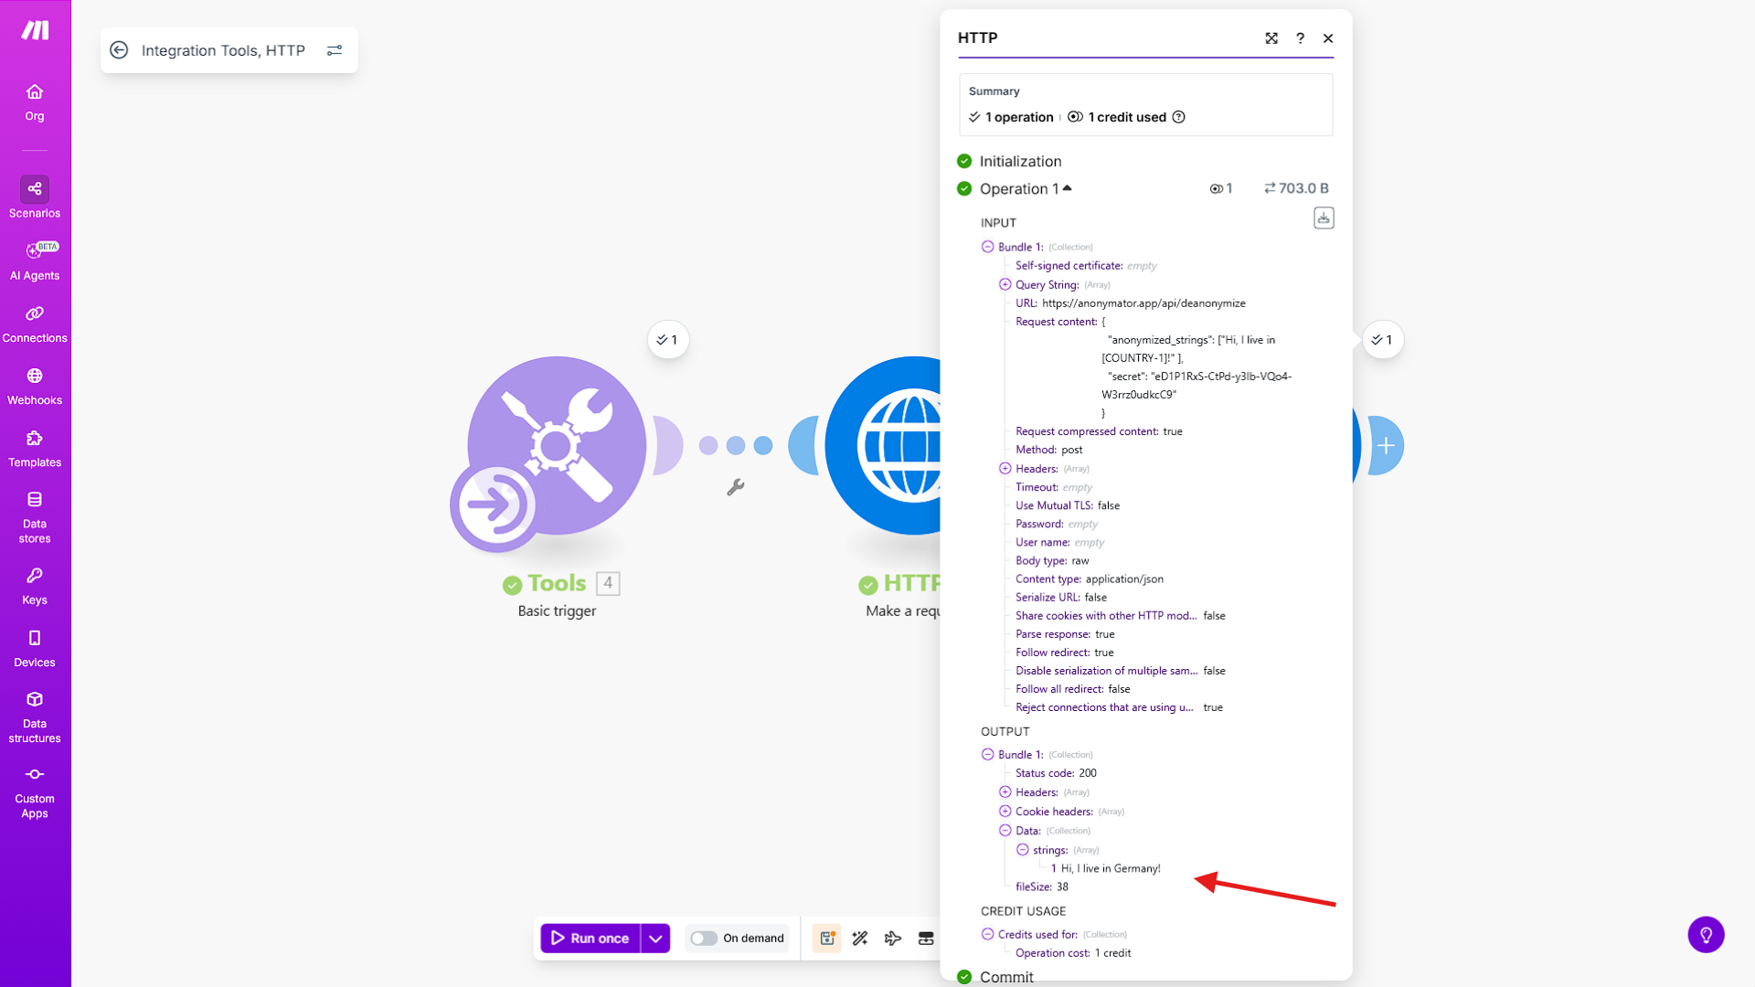
Task: Expand the HTTP panel to fullscreen
Action: pyautogui.click(x=1271, y=38)
